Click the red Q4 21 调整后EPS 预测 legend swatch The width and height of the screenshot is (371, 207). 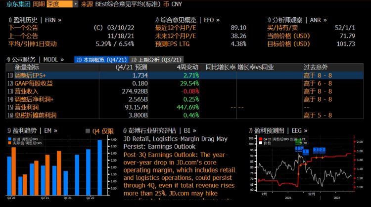point(261,139)
